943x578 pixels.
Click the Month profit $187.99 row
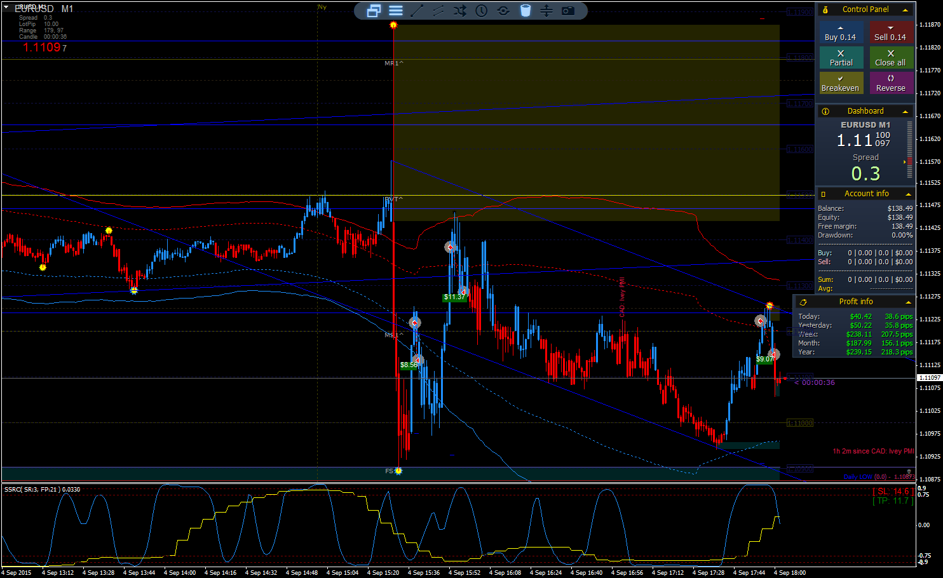855,343
